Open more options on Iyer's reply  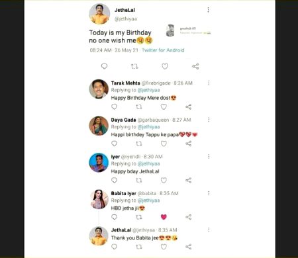209,156
